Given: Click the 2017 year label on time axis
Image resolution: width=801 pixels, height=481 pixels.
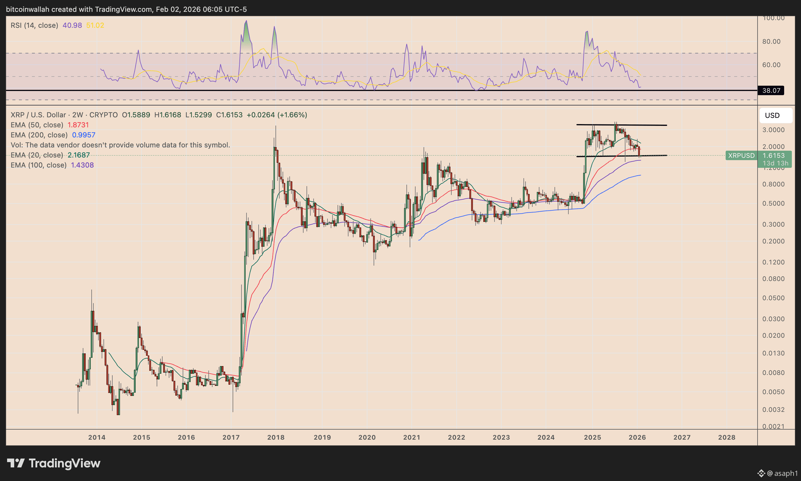Looking at the screenshot, I should (231, 437).
